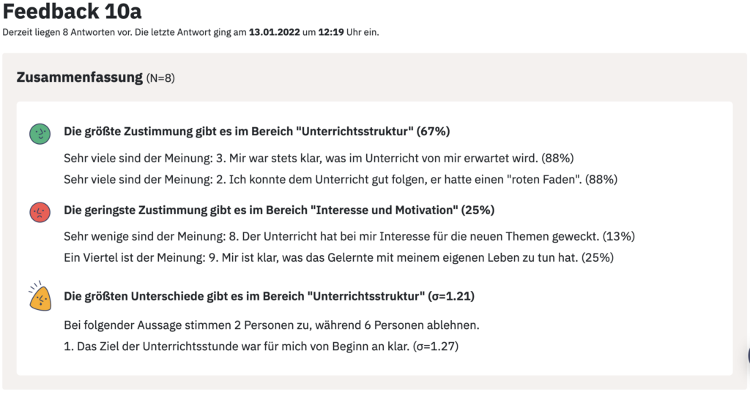The width and height of the screenshot is (750, 394).
Task: Click the "Zusammenfassung" section heading
Action: (x=79, y=77)
